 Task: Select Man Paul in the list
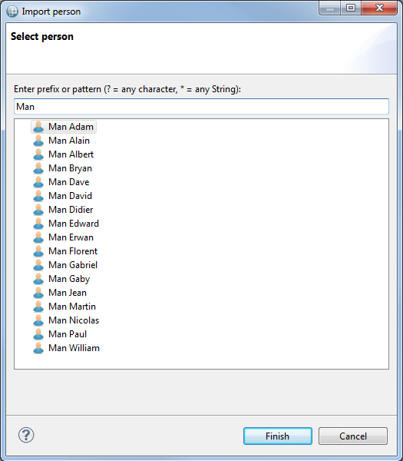(68, 334)
